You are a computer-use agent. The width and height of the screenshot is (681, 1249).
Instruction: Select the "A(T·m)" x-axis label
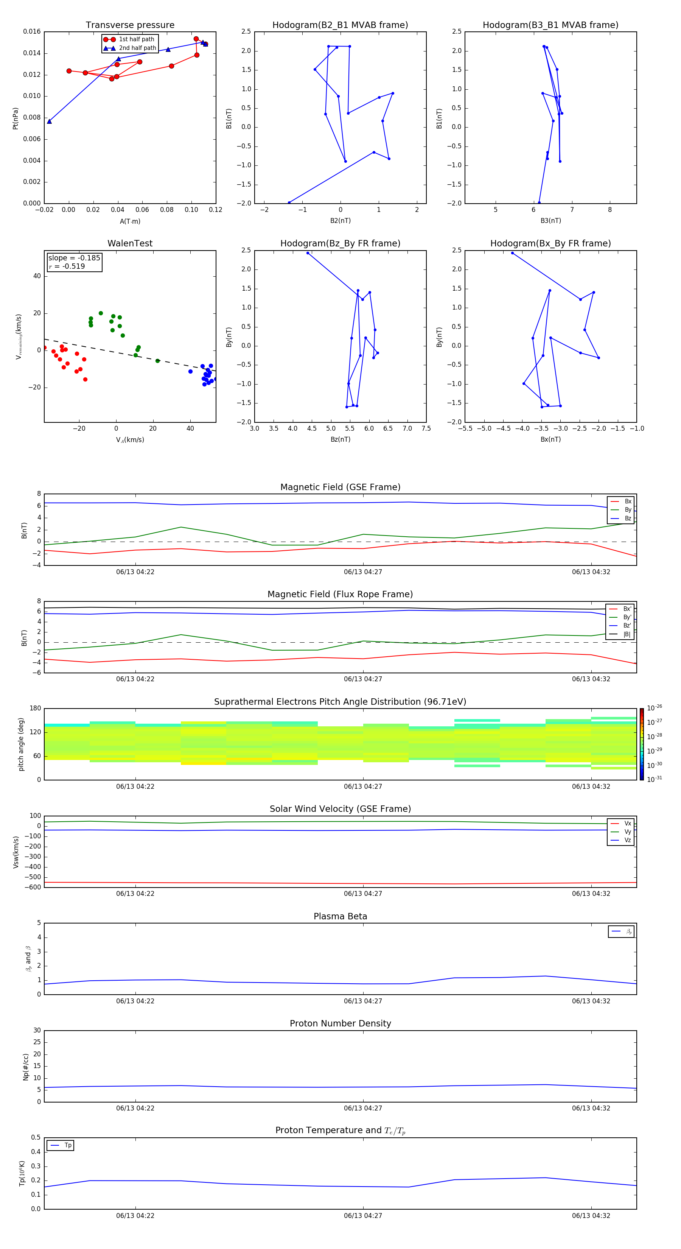click(x=130, y=221)
